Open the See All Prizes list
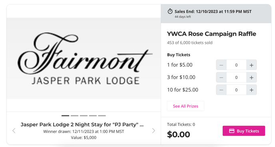This screenshot has width=275, height=147. (185, 106)
